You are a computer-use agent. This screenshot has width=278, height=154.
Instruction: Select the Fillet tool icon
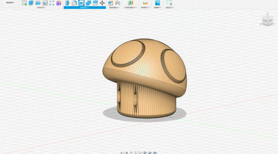[74, 3]
